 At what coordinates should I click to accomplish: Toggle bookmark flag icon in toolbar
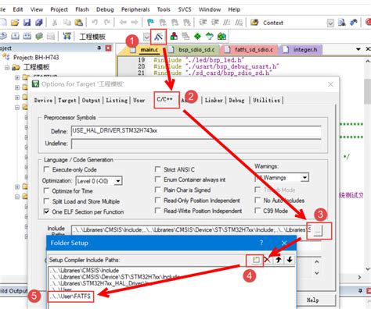[150, 23]
